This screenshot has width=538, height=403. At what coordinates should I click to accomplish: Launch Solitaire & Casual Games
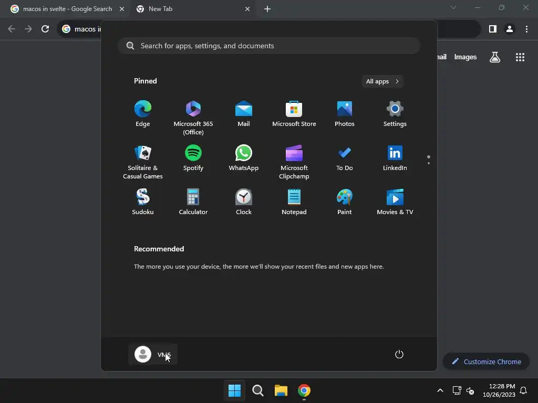coord(143,162)
